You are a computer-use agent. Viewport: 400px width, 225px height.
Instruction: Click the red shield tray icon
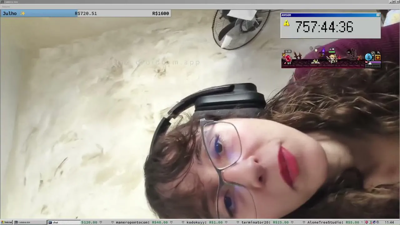pos(367,222)
